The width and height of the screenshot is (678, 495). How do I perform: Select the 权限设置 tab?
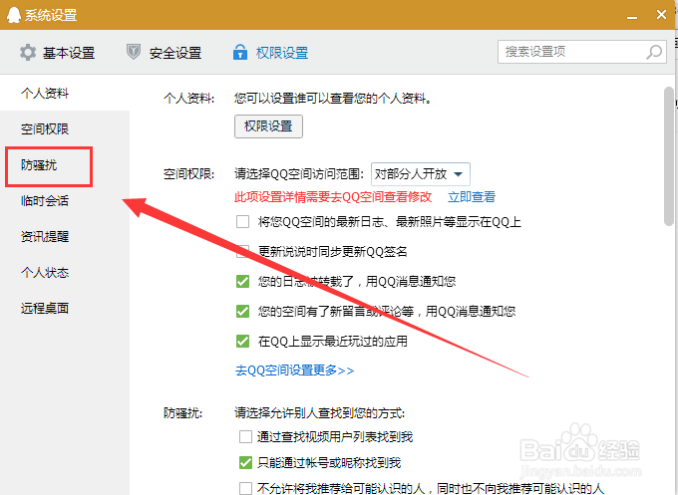270,52
